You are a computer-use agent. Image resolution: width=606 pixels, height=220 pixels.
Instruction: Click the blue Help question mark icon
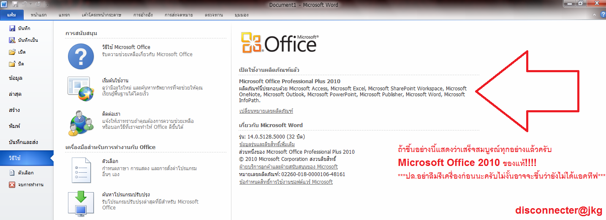pos(602,15)
